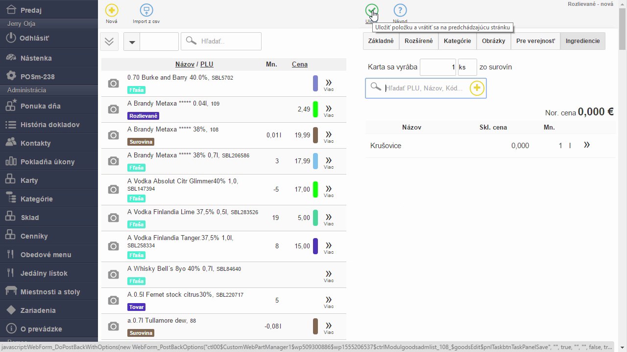The image size is (627, 352).
Task: Click Tovar tag on Fernet stock
Action: pos(137,307)
